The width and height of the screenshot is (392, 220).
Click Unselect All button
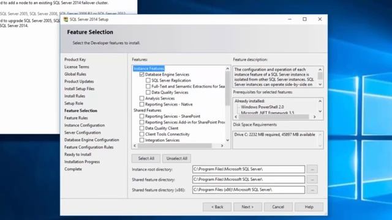coord(177,158)
